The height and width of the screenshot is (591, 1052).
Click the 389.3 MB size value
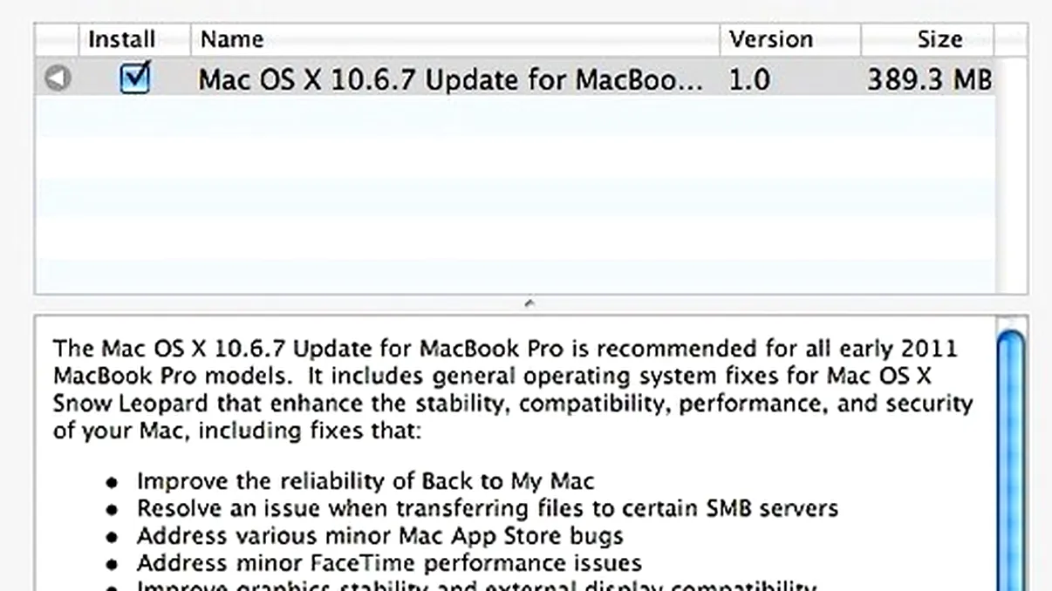click(x=930, y=78)
